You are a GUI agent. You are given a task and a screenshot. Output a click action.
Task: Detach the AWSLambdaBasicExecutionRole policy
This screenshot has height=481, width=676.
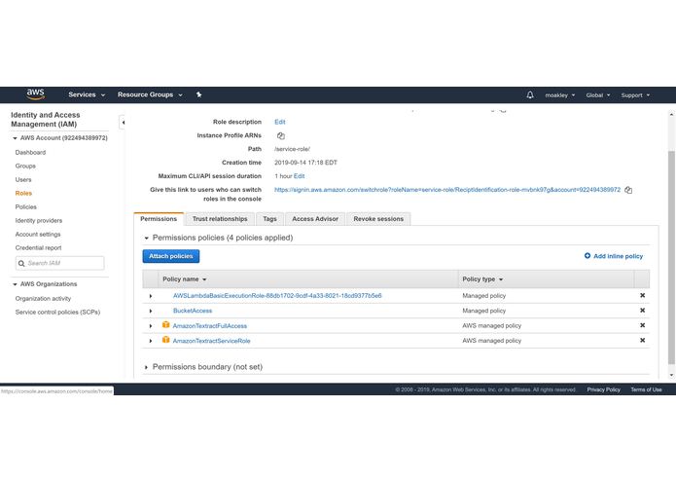tap(642, 295)
